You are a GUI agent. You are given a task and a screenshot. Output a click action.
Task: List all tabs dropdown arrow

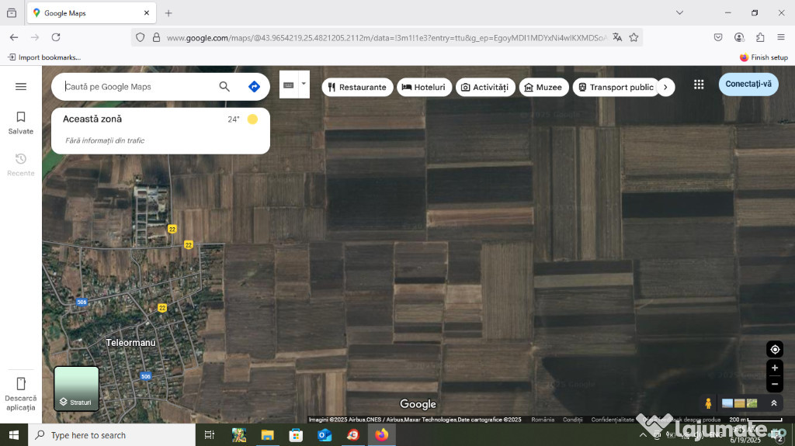[679, 12]
